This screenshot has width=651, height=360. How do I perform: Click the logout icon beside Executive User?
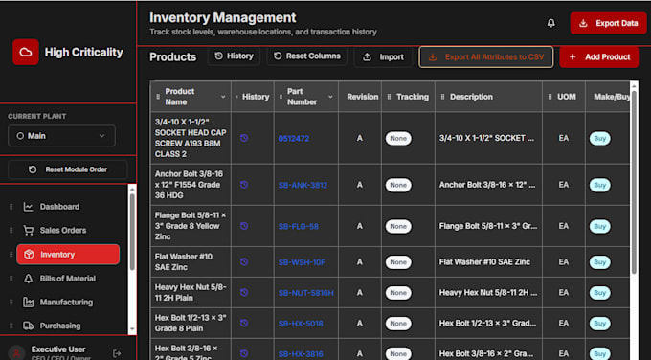[x=117, y=353]
